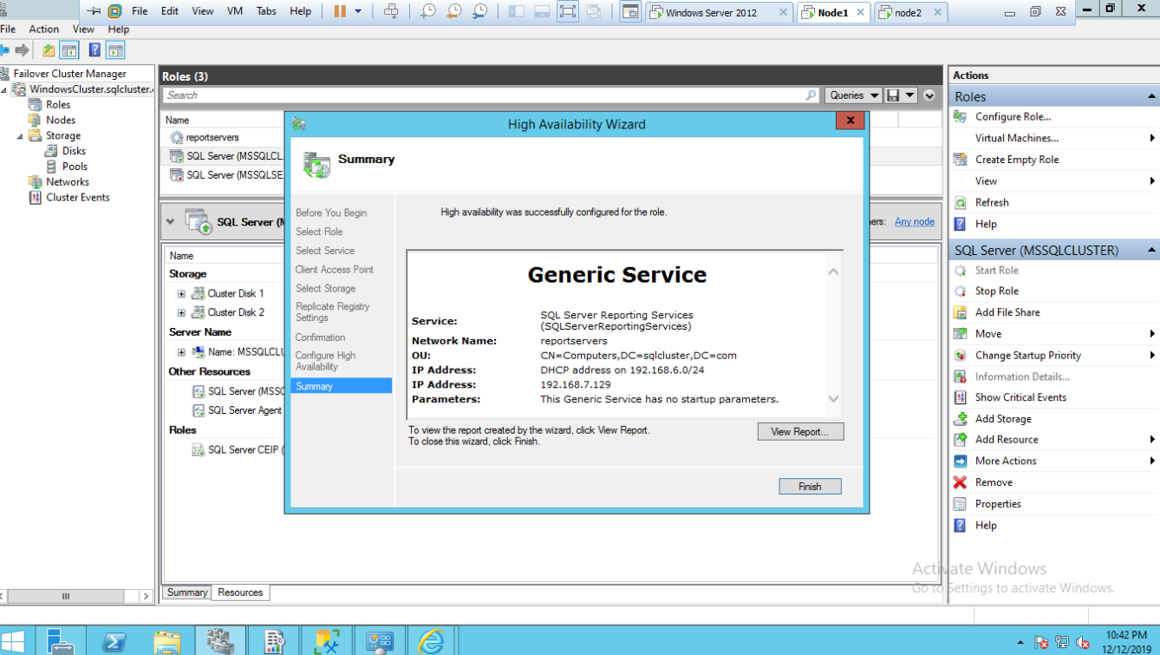
Task: Toggle the show/hide console tree icon
Action: [68, 50]
